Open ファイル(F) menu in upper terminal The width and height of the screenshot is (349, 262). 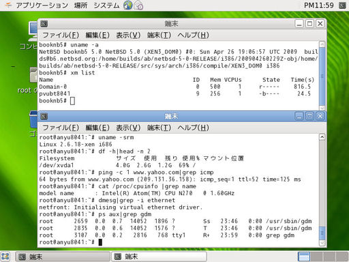(x=61, y=35)
